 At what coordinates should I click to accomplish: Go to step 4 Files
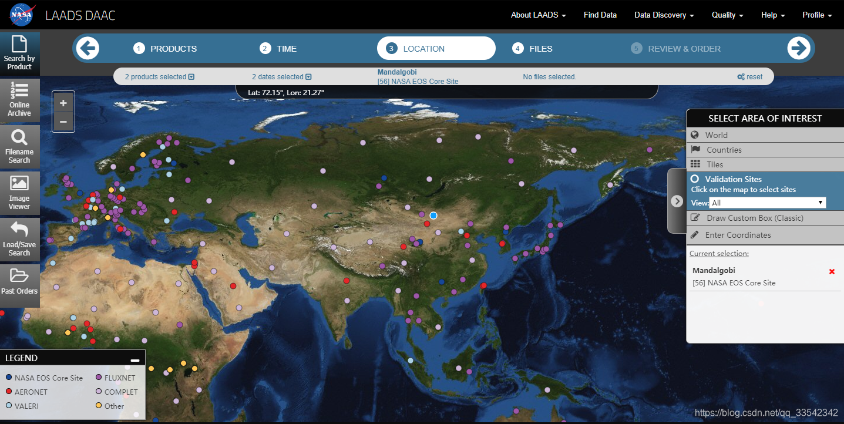532,49
